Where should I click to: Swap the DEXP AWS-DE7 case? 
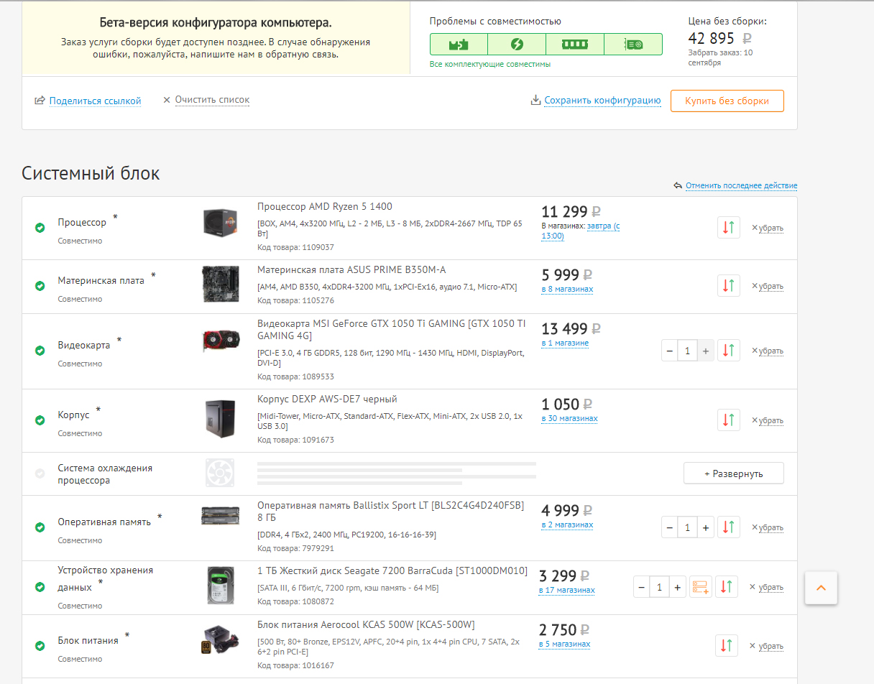coord(729,420)
